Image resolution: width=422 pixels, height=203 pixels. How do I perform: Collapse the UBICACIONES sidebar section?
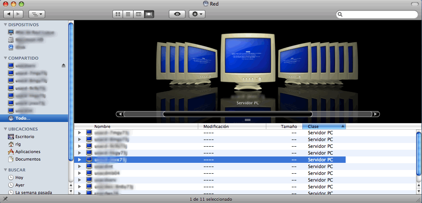(5, 129)
